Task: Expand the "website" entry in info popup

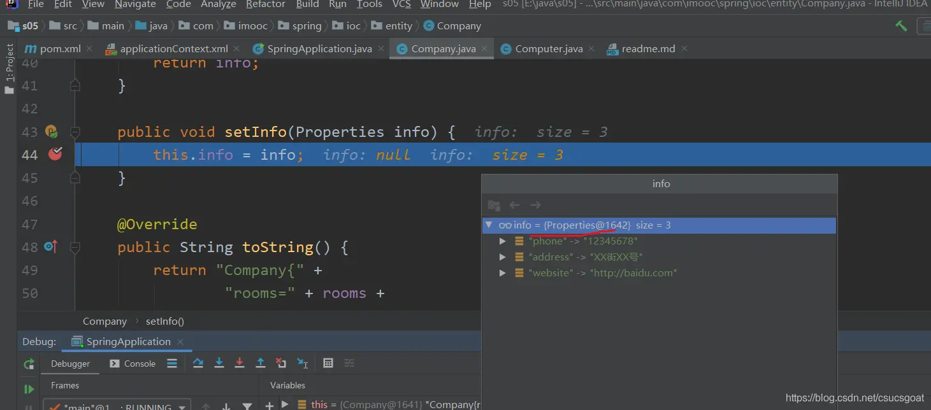Action: (x=503, y=273)
